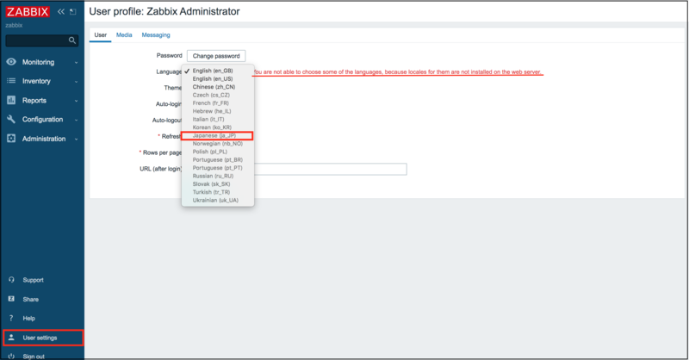Open the Support link

coord(33,280)
